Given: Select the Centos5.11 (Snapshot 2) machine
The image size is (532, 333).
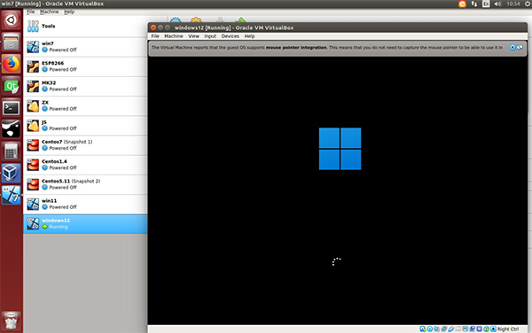Looking at the screenshot, I should click(85, 184).
